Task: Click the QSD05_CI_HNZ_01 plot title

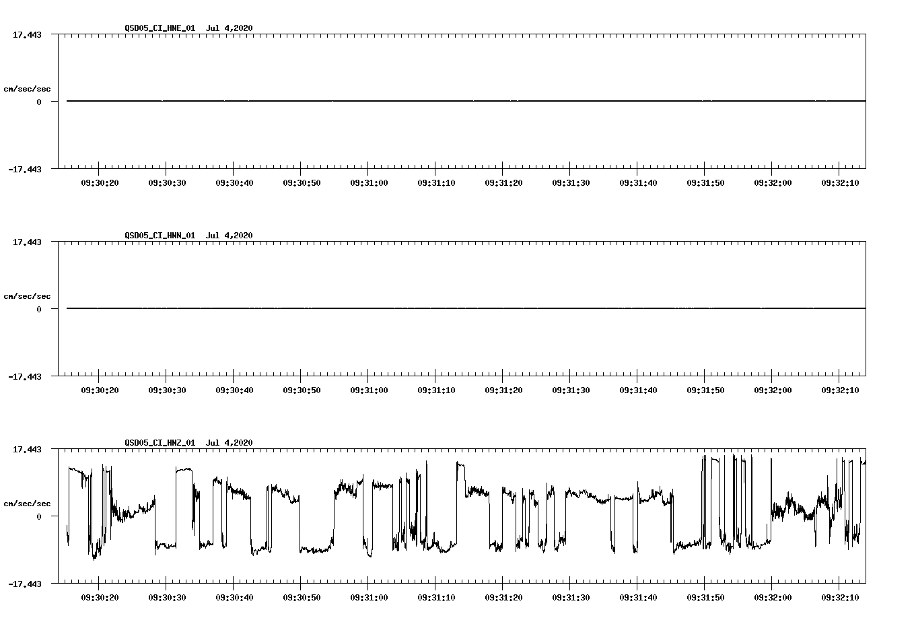Action: coord(189,442)
